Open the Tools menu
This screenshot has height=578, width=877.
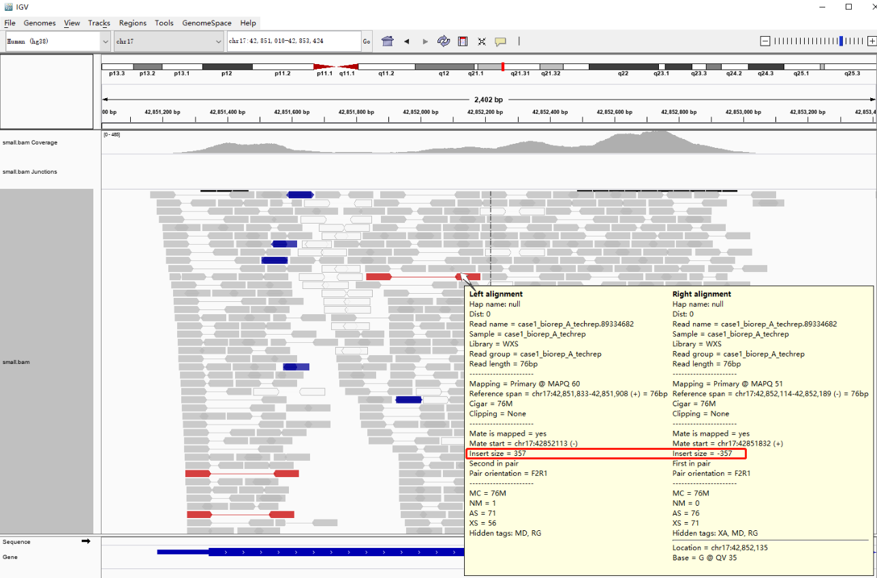[164, 23]
